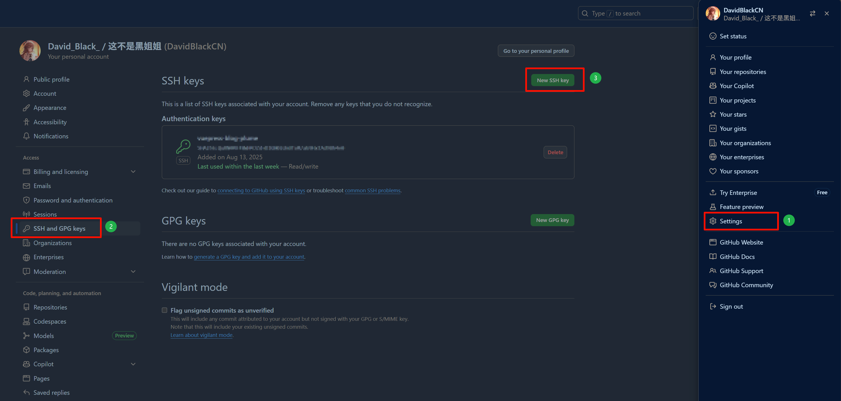Open the common SSH problems link
841x401 pixels.
click(372, 190)
